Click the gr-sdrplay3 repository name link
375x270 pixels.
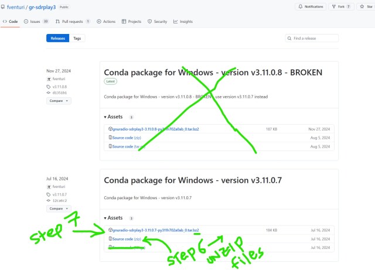pos(42,7)
